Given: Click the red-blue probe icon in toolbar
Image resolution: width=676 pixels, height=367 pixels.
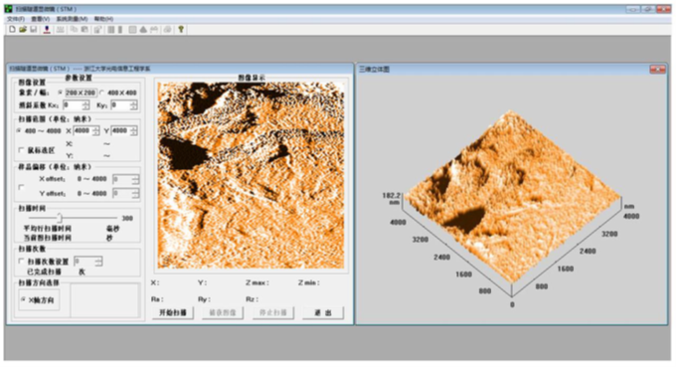Looking at the screenshot, I should [x=47, y=29].
